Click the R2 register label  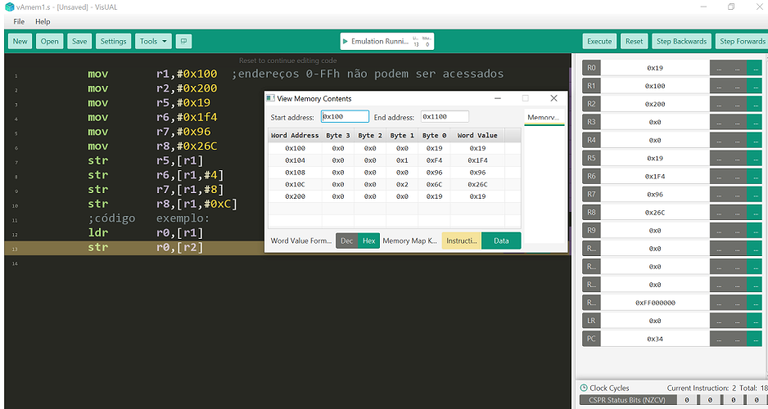click(x=591, y=104)
